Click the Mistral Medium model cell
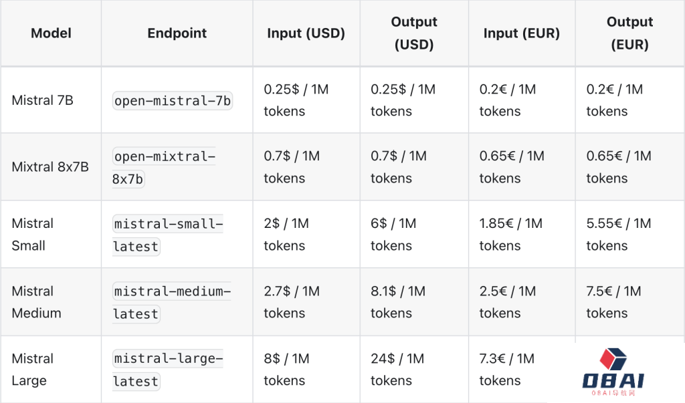 pos(36,301)
